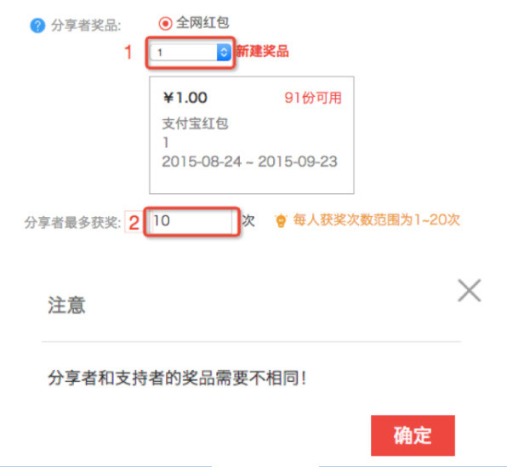
Task: Click the message 分享者和支持者的奖品需要不相同
Action: click(x=177, y=378)
